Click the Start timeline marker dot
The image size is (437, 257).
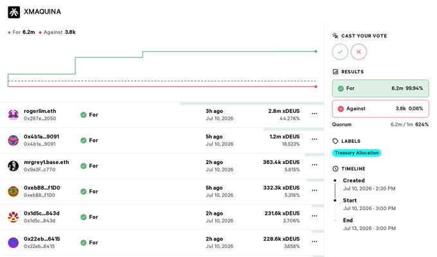335,201
